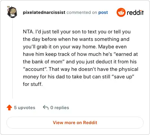Click the "5 upvotes" count label
Viewport: 150px width, 135px height.
24,108
